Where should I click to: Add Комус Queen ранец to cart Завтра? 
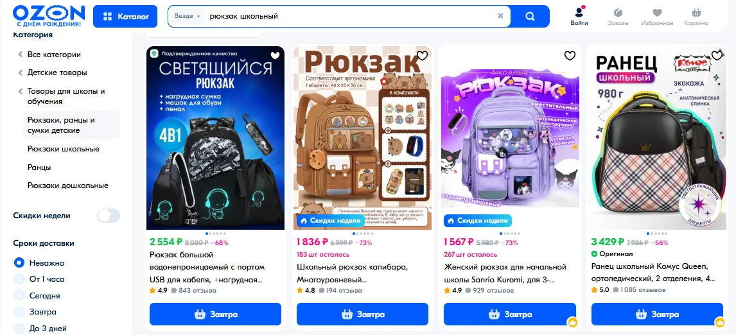coord(657,314)
